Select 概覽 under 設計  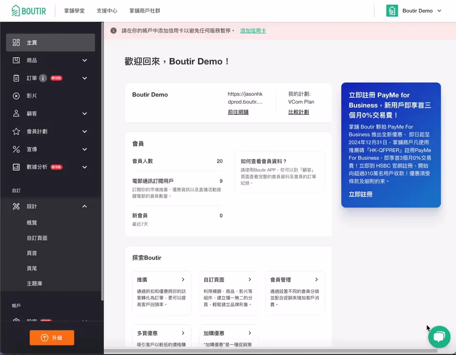(x=32, y=223)
